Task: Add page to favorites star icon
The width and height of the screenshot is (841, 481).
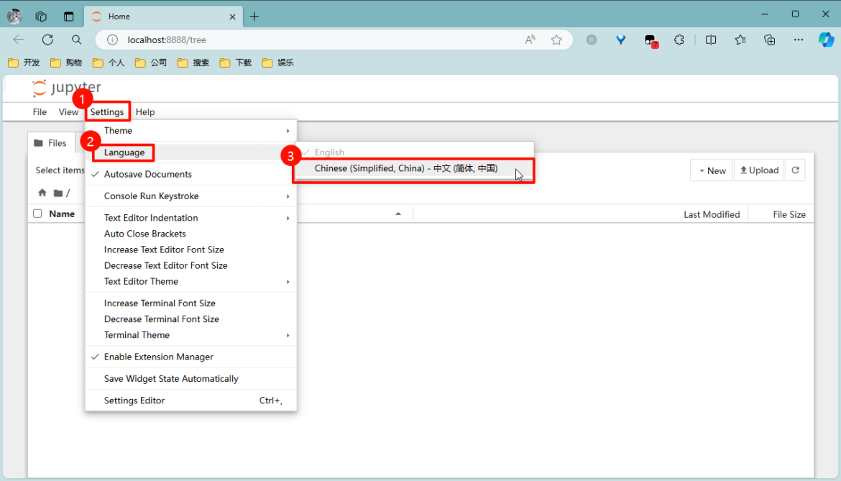Action: coord(556,40)
